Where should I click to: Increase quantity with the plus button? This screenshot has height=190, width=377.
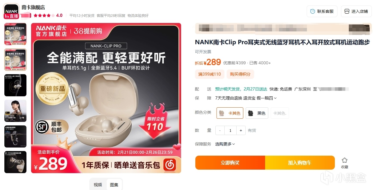(x=241, y=130)
